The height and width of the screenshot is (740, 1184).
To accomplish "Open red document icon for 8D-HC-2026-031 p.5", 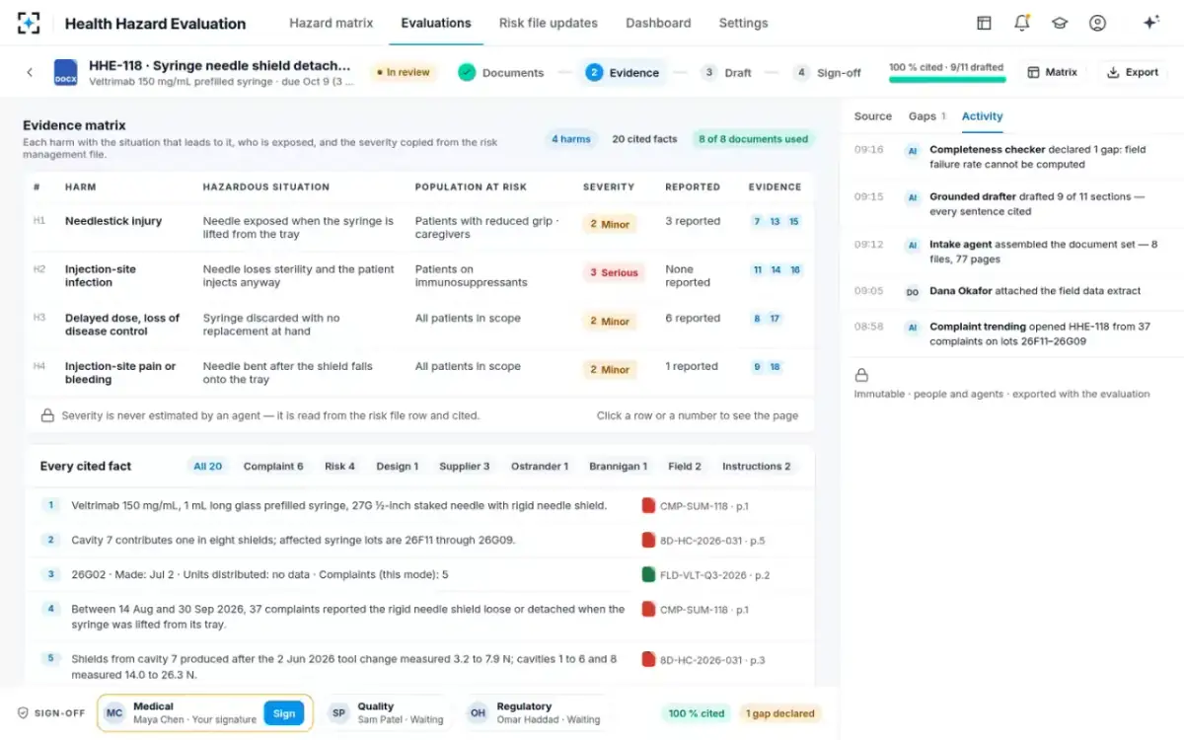I will point(648,540).
